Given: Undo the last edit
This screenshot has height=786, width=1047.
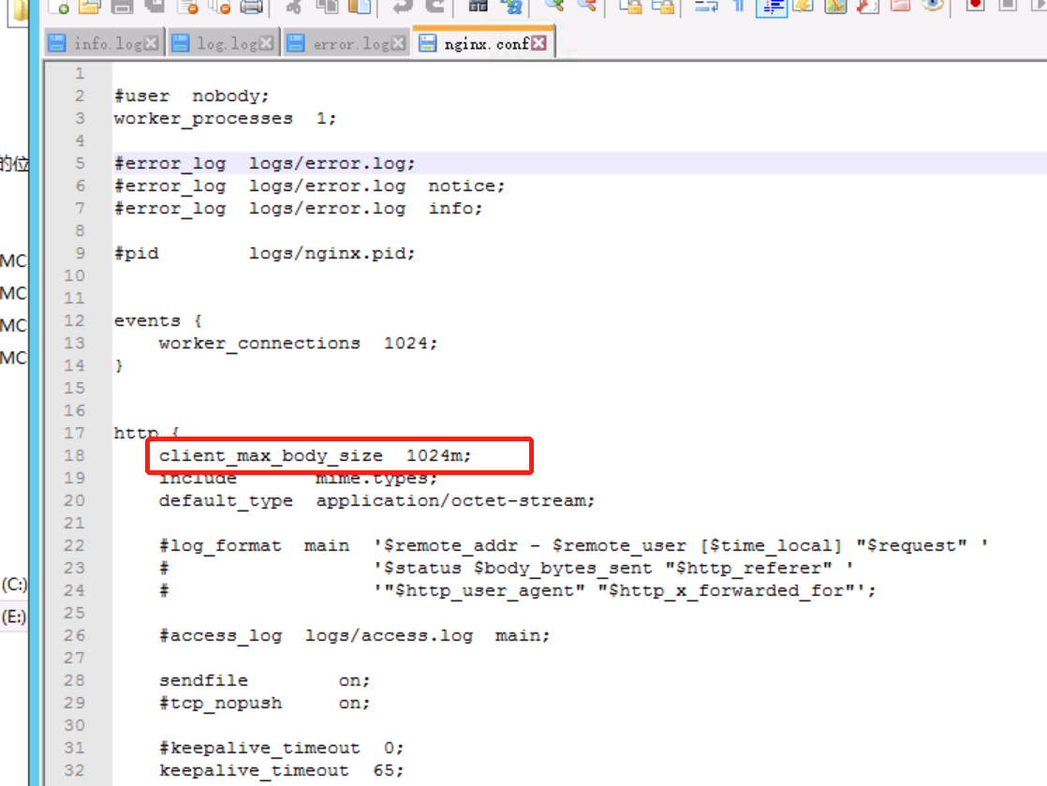Looking at the screenshot, I should [400, 7].
